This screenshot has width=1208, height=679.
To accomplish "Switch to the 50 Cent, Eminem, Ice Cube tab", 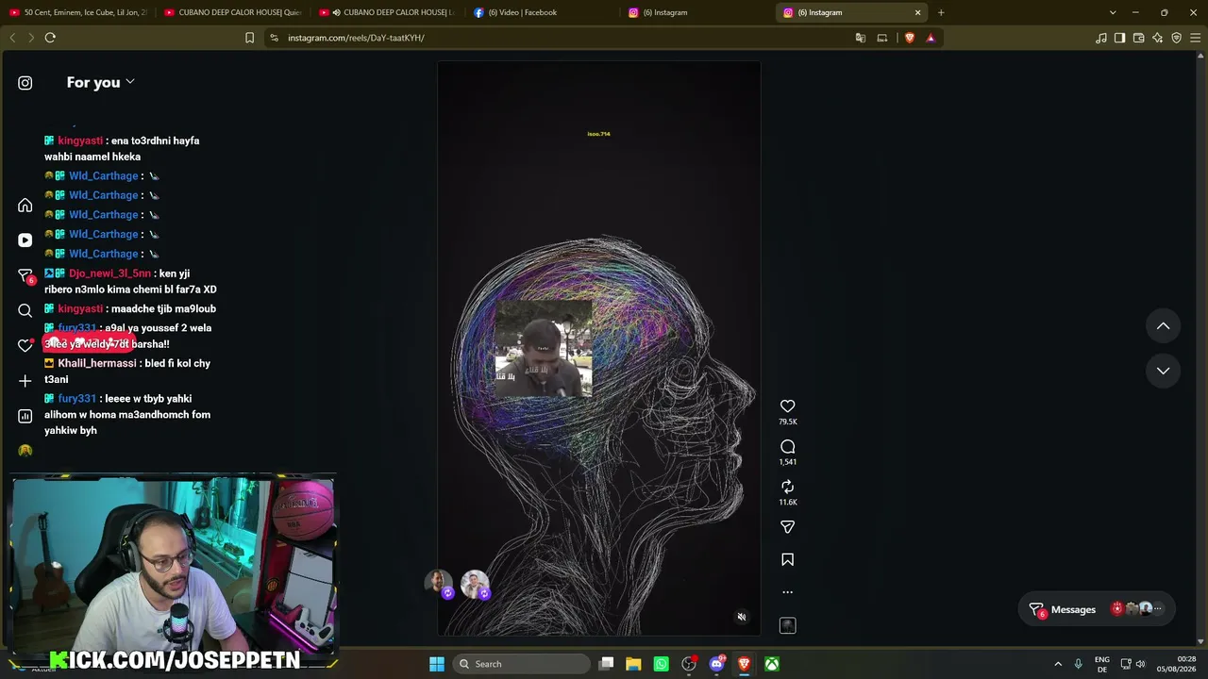I will pos(78,12).
